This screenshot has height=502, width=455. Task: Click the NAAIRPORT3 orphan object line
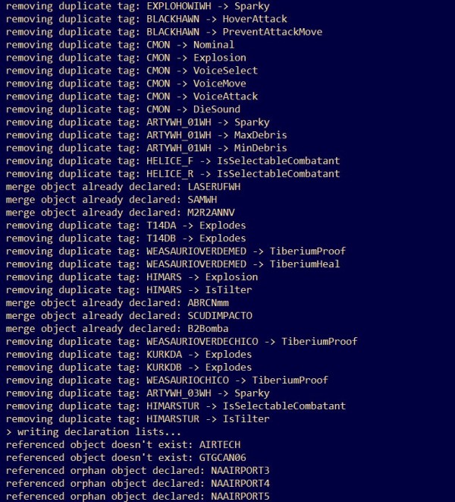138,471
